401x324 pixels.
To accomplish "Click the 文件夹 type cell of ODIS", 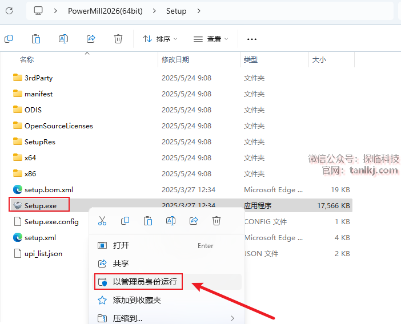I will pyautogui.click(x=254, y=110).
